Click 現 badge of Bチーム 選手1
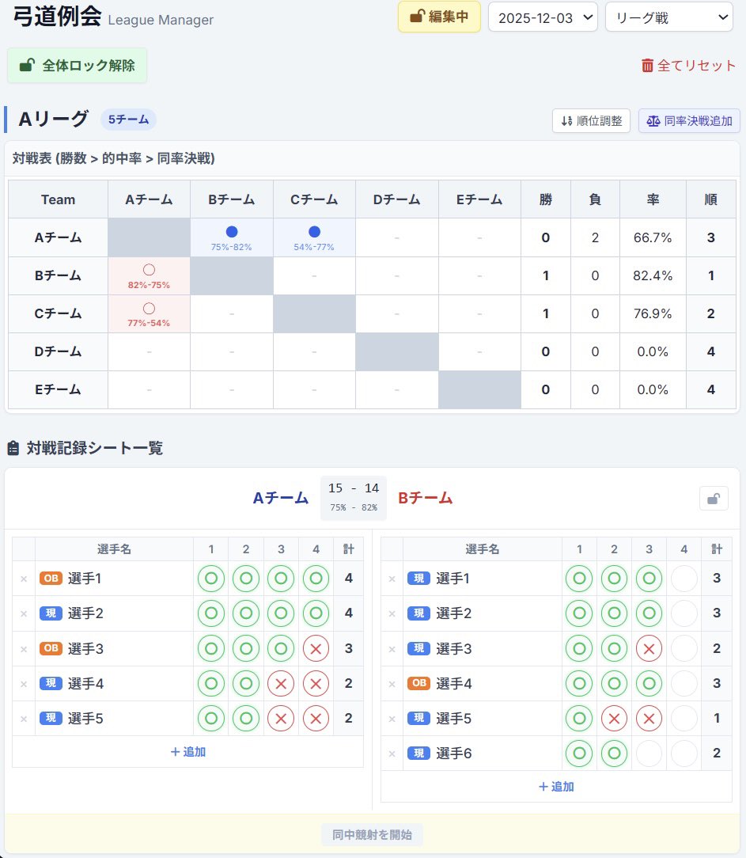 [x=419, y=579]
